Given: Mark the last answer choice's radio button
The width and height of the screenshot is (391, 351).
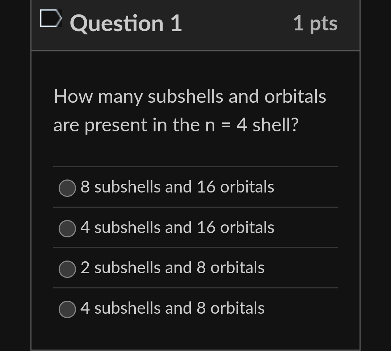Looking at the screenshot, I should [67, 309].
